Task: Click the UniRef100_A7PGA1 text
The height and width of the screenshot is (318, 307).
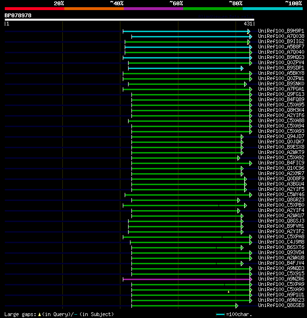Action: point(281,89)
